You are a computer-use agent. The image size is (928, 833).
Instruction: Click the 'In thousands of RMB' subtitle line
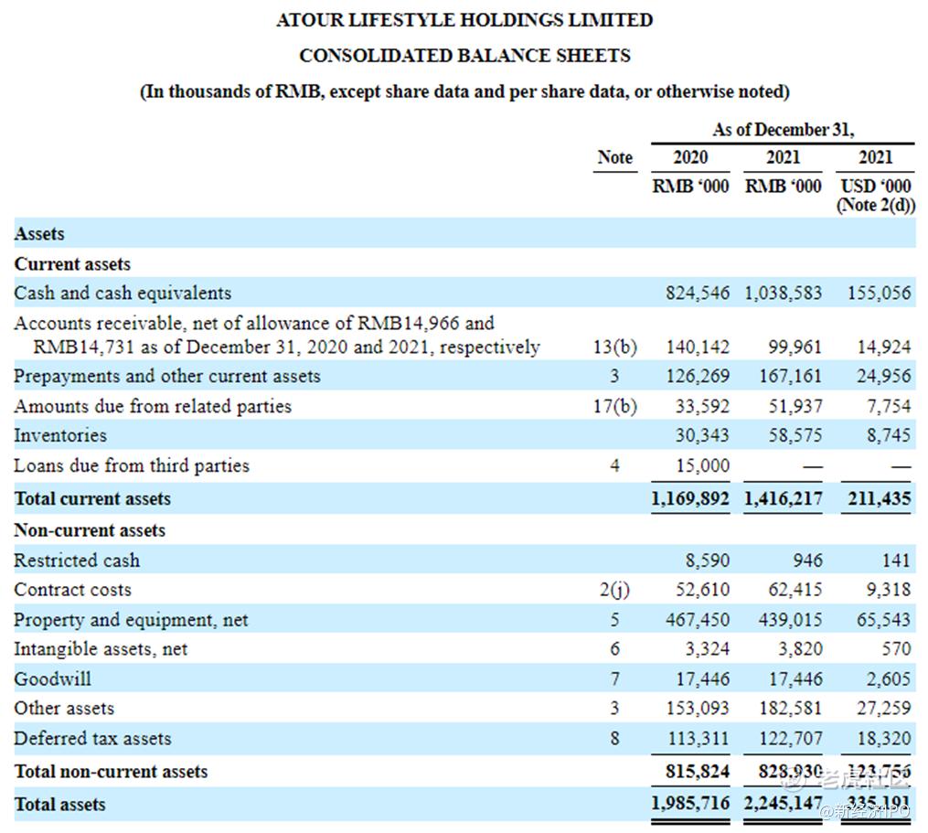point(464,91)
